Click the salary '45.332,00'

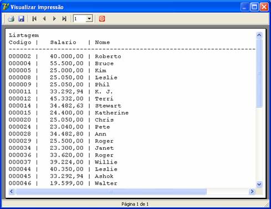pos(67,98)
